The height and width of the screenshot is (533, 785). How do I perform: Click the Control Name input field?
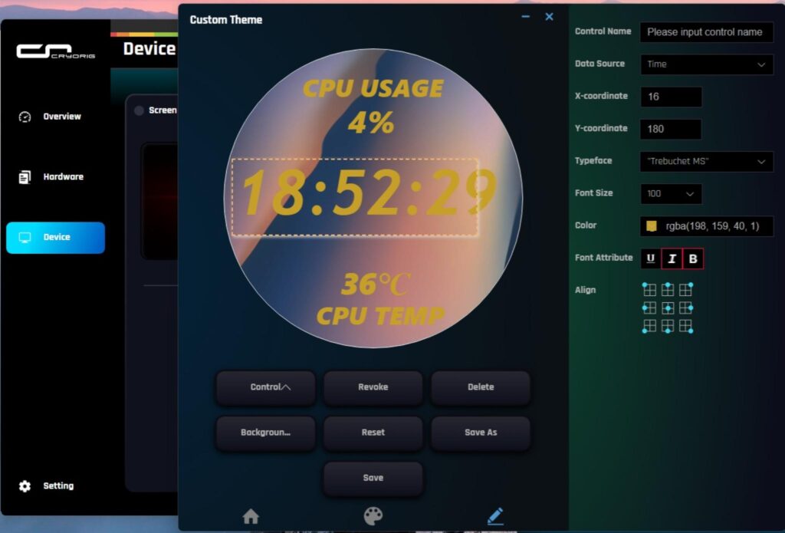706,32
